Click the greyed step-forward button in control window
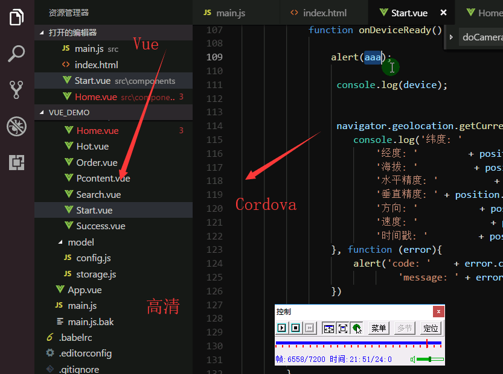 click(x=310, y=328)
